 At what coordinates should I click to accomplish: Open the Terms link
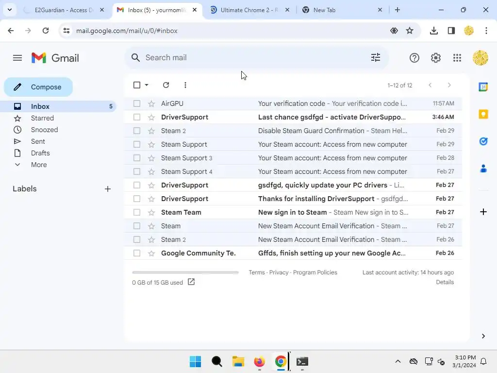pyautogui.click(x=257, y=272)
